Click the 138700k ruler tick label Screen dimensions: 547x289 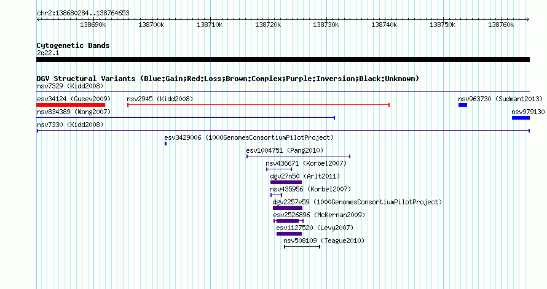pyautogui.click(x=151, y=25)
